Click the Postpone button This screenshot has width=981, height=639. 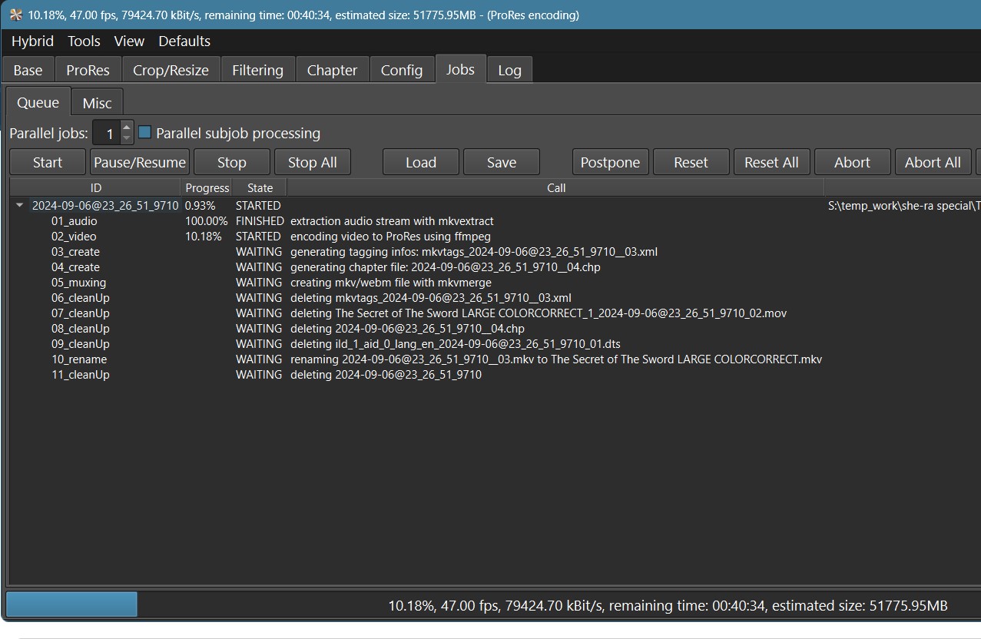(x=610, y=162)
